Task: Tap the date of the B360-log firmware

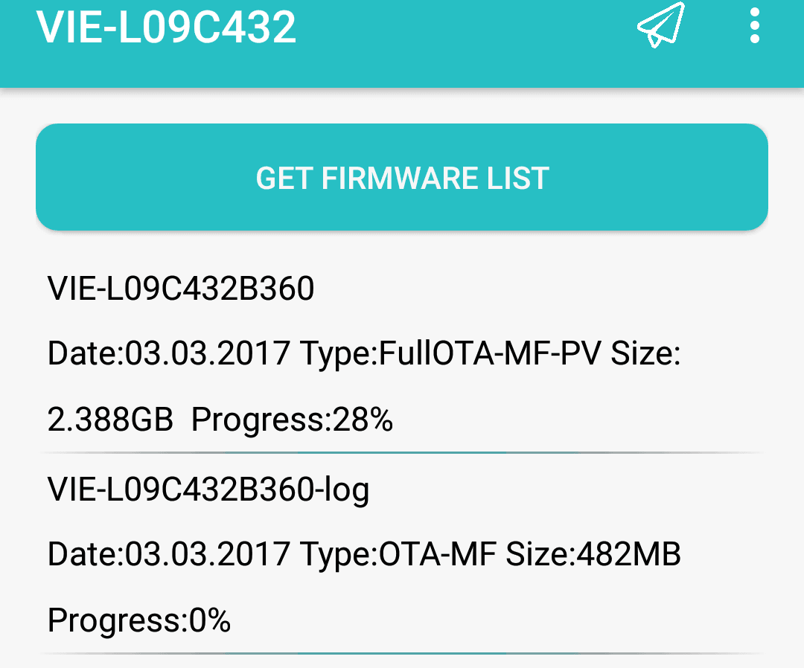Action: (169, 554)
